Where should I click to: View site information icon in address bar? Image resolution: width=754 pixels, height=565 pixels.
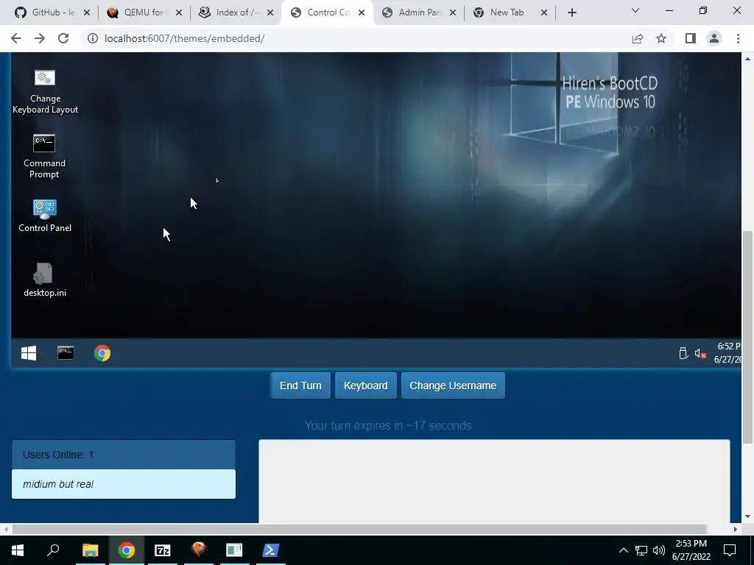92,38
